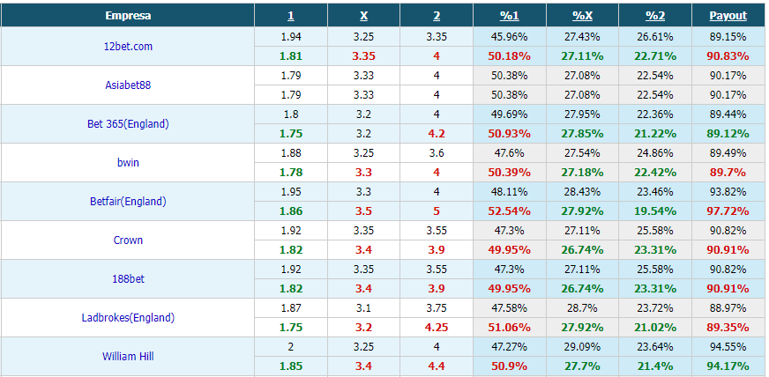Sort table by the Empresa column header
Screen dimensions: 769x377
(128, 16)
